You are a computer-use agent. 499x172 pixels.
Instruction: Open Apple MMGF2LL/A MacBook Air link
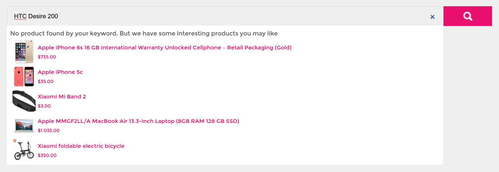tap(139, 121)
